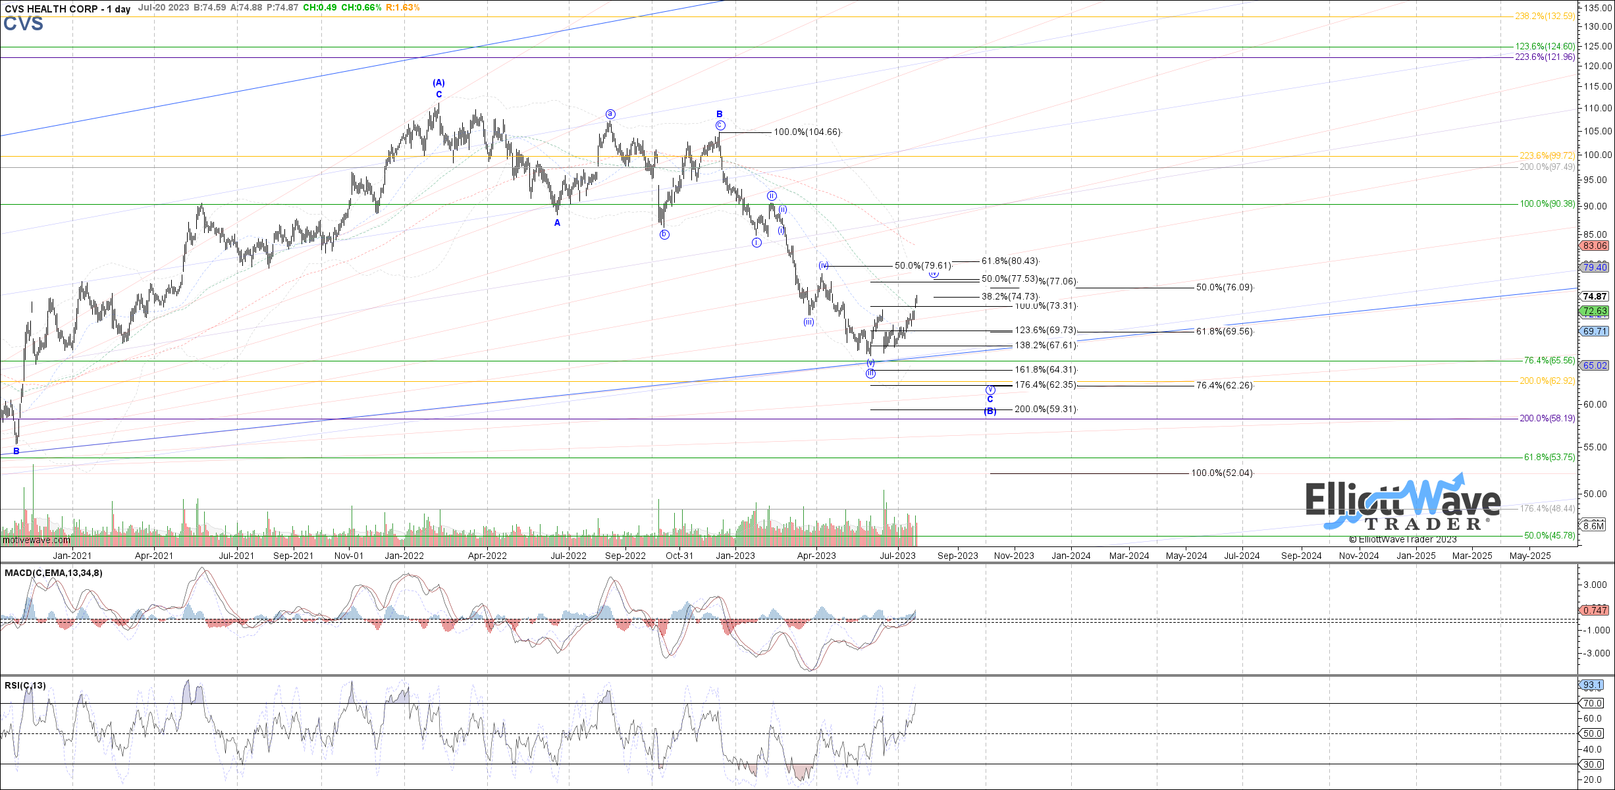This screenshot has width=1615, height=790.
Task: Click the Jan-2022 date axis label
Action: [x=404, y=556]
